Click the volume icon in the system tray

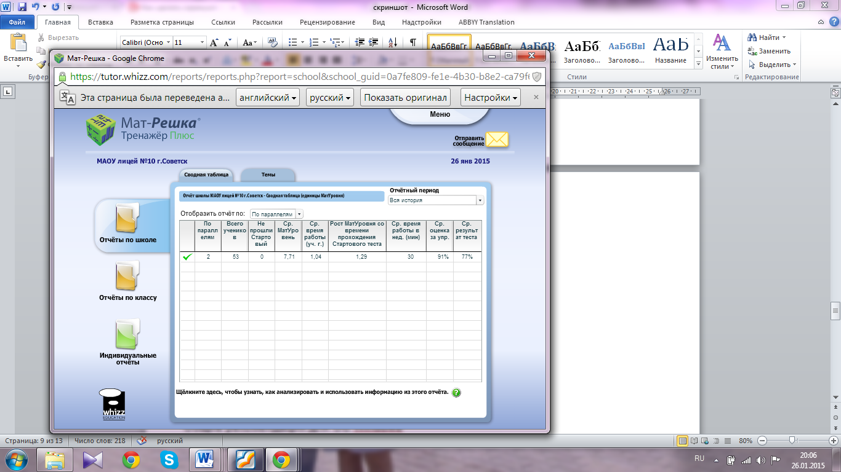tap(760, 460)
